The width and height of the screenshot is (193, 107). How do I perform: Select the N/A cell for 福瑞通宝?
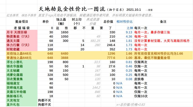click(119, 83)
